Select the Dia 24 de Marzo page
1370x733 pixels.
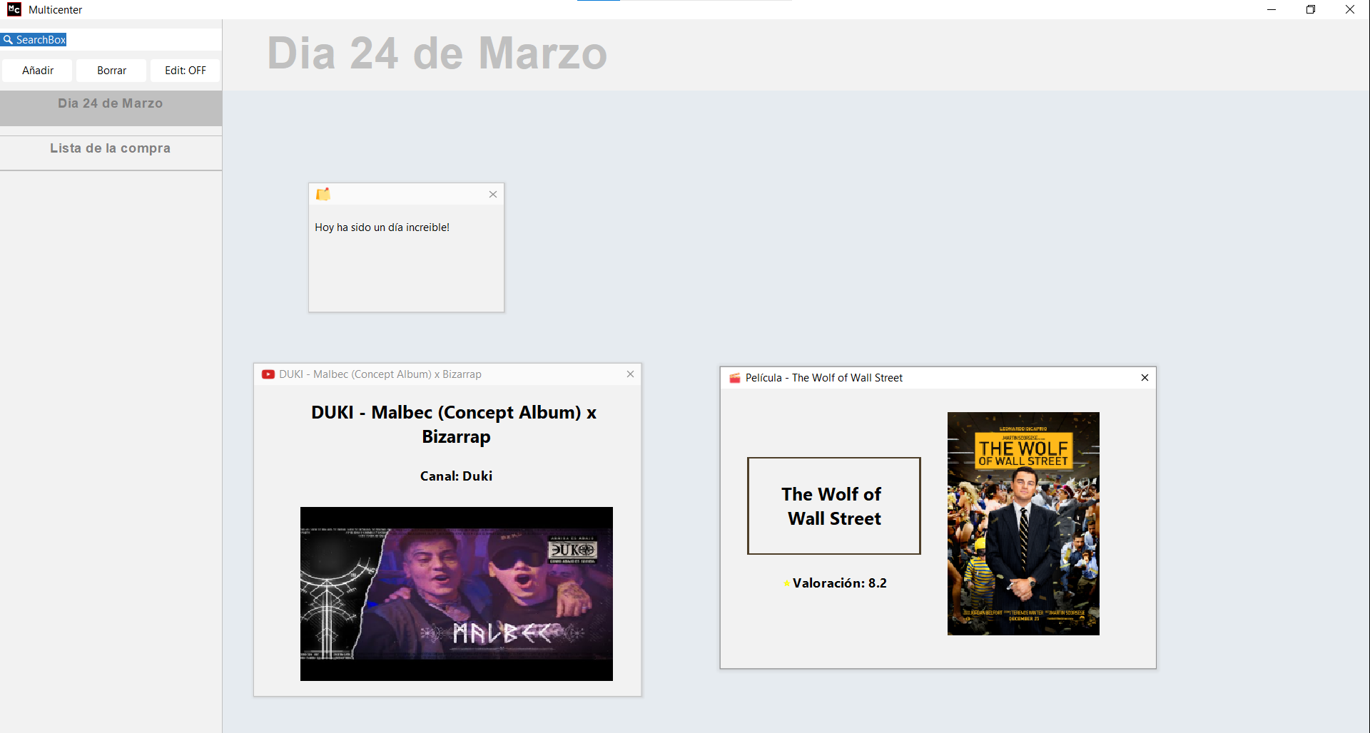(111, 104)
